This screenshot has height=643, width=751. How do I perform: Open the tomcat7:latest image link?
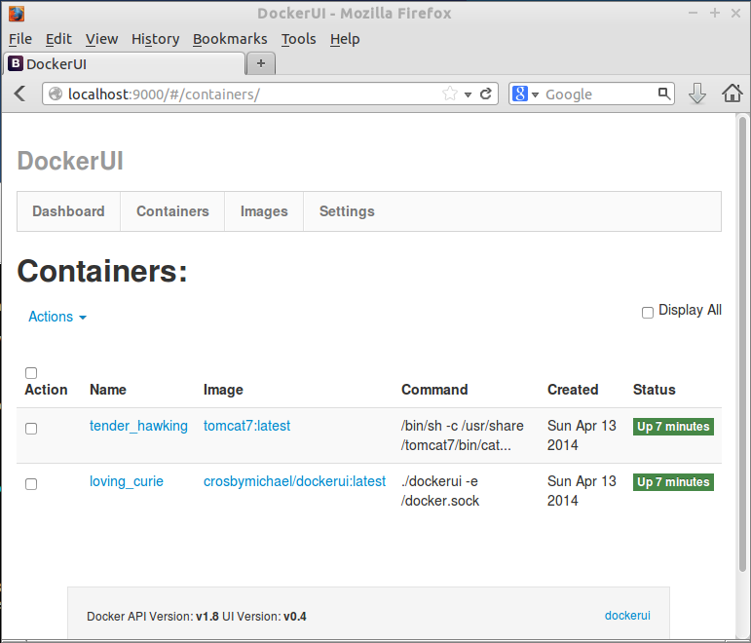(246, 426)
